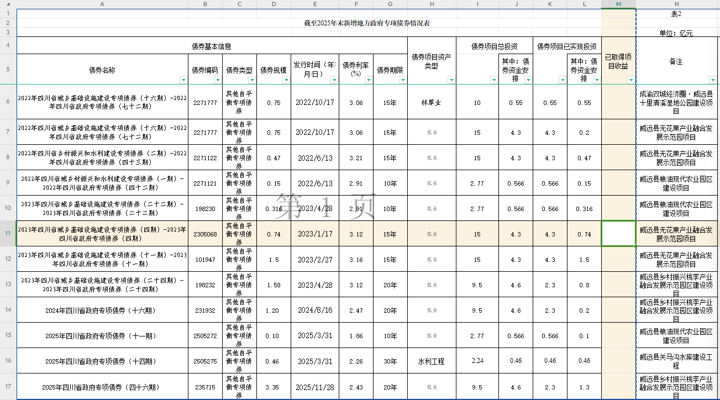Select column N header

pyautogui.click(x=676, y=4)
